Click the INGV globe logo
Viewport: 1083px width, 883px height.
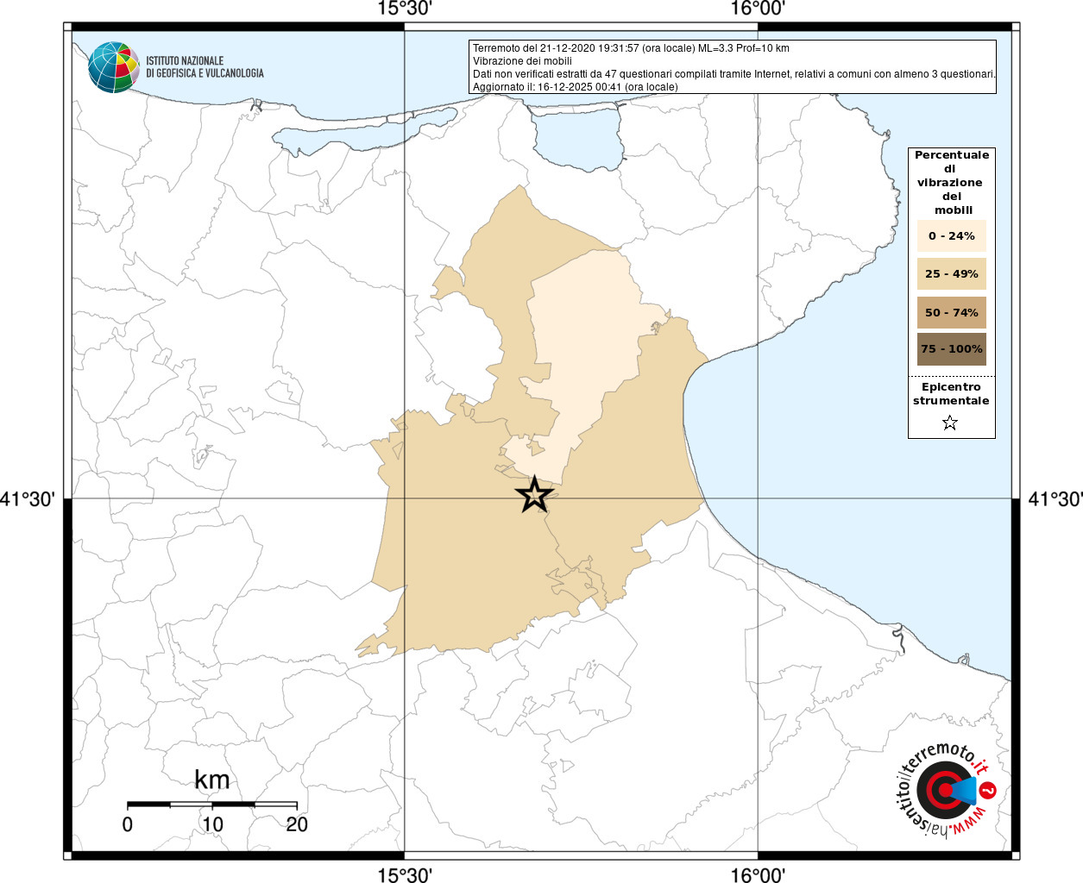113,67
